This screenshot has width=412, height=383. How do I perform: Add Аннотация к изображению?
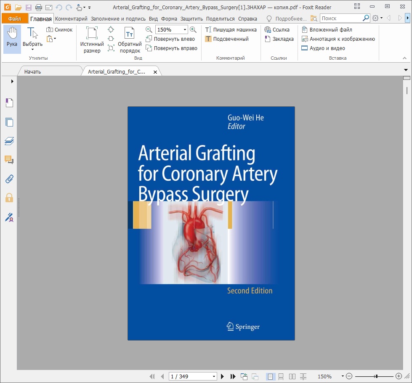pyautogui.click(x=338, y=39)
